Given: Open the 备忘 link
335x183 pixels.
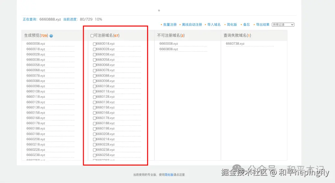Looking at the screenshot, I should (x=247, y=25).
